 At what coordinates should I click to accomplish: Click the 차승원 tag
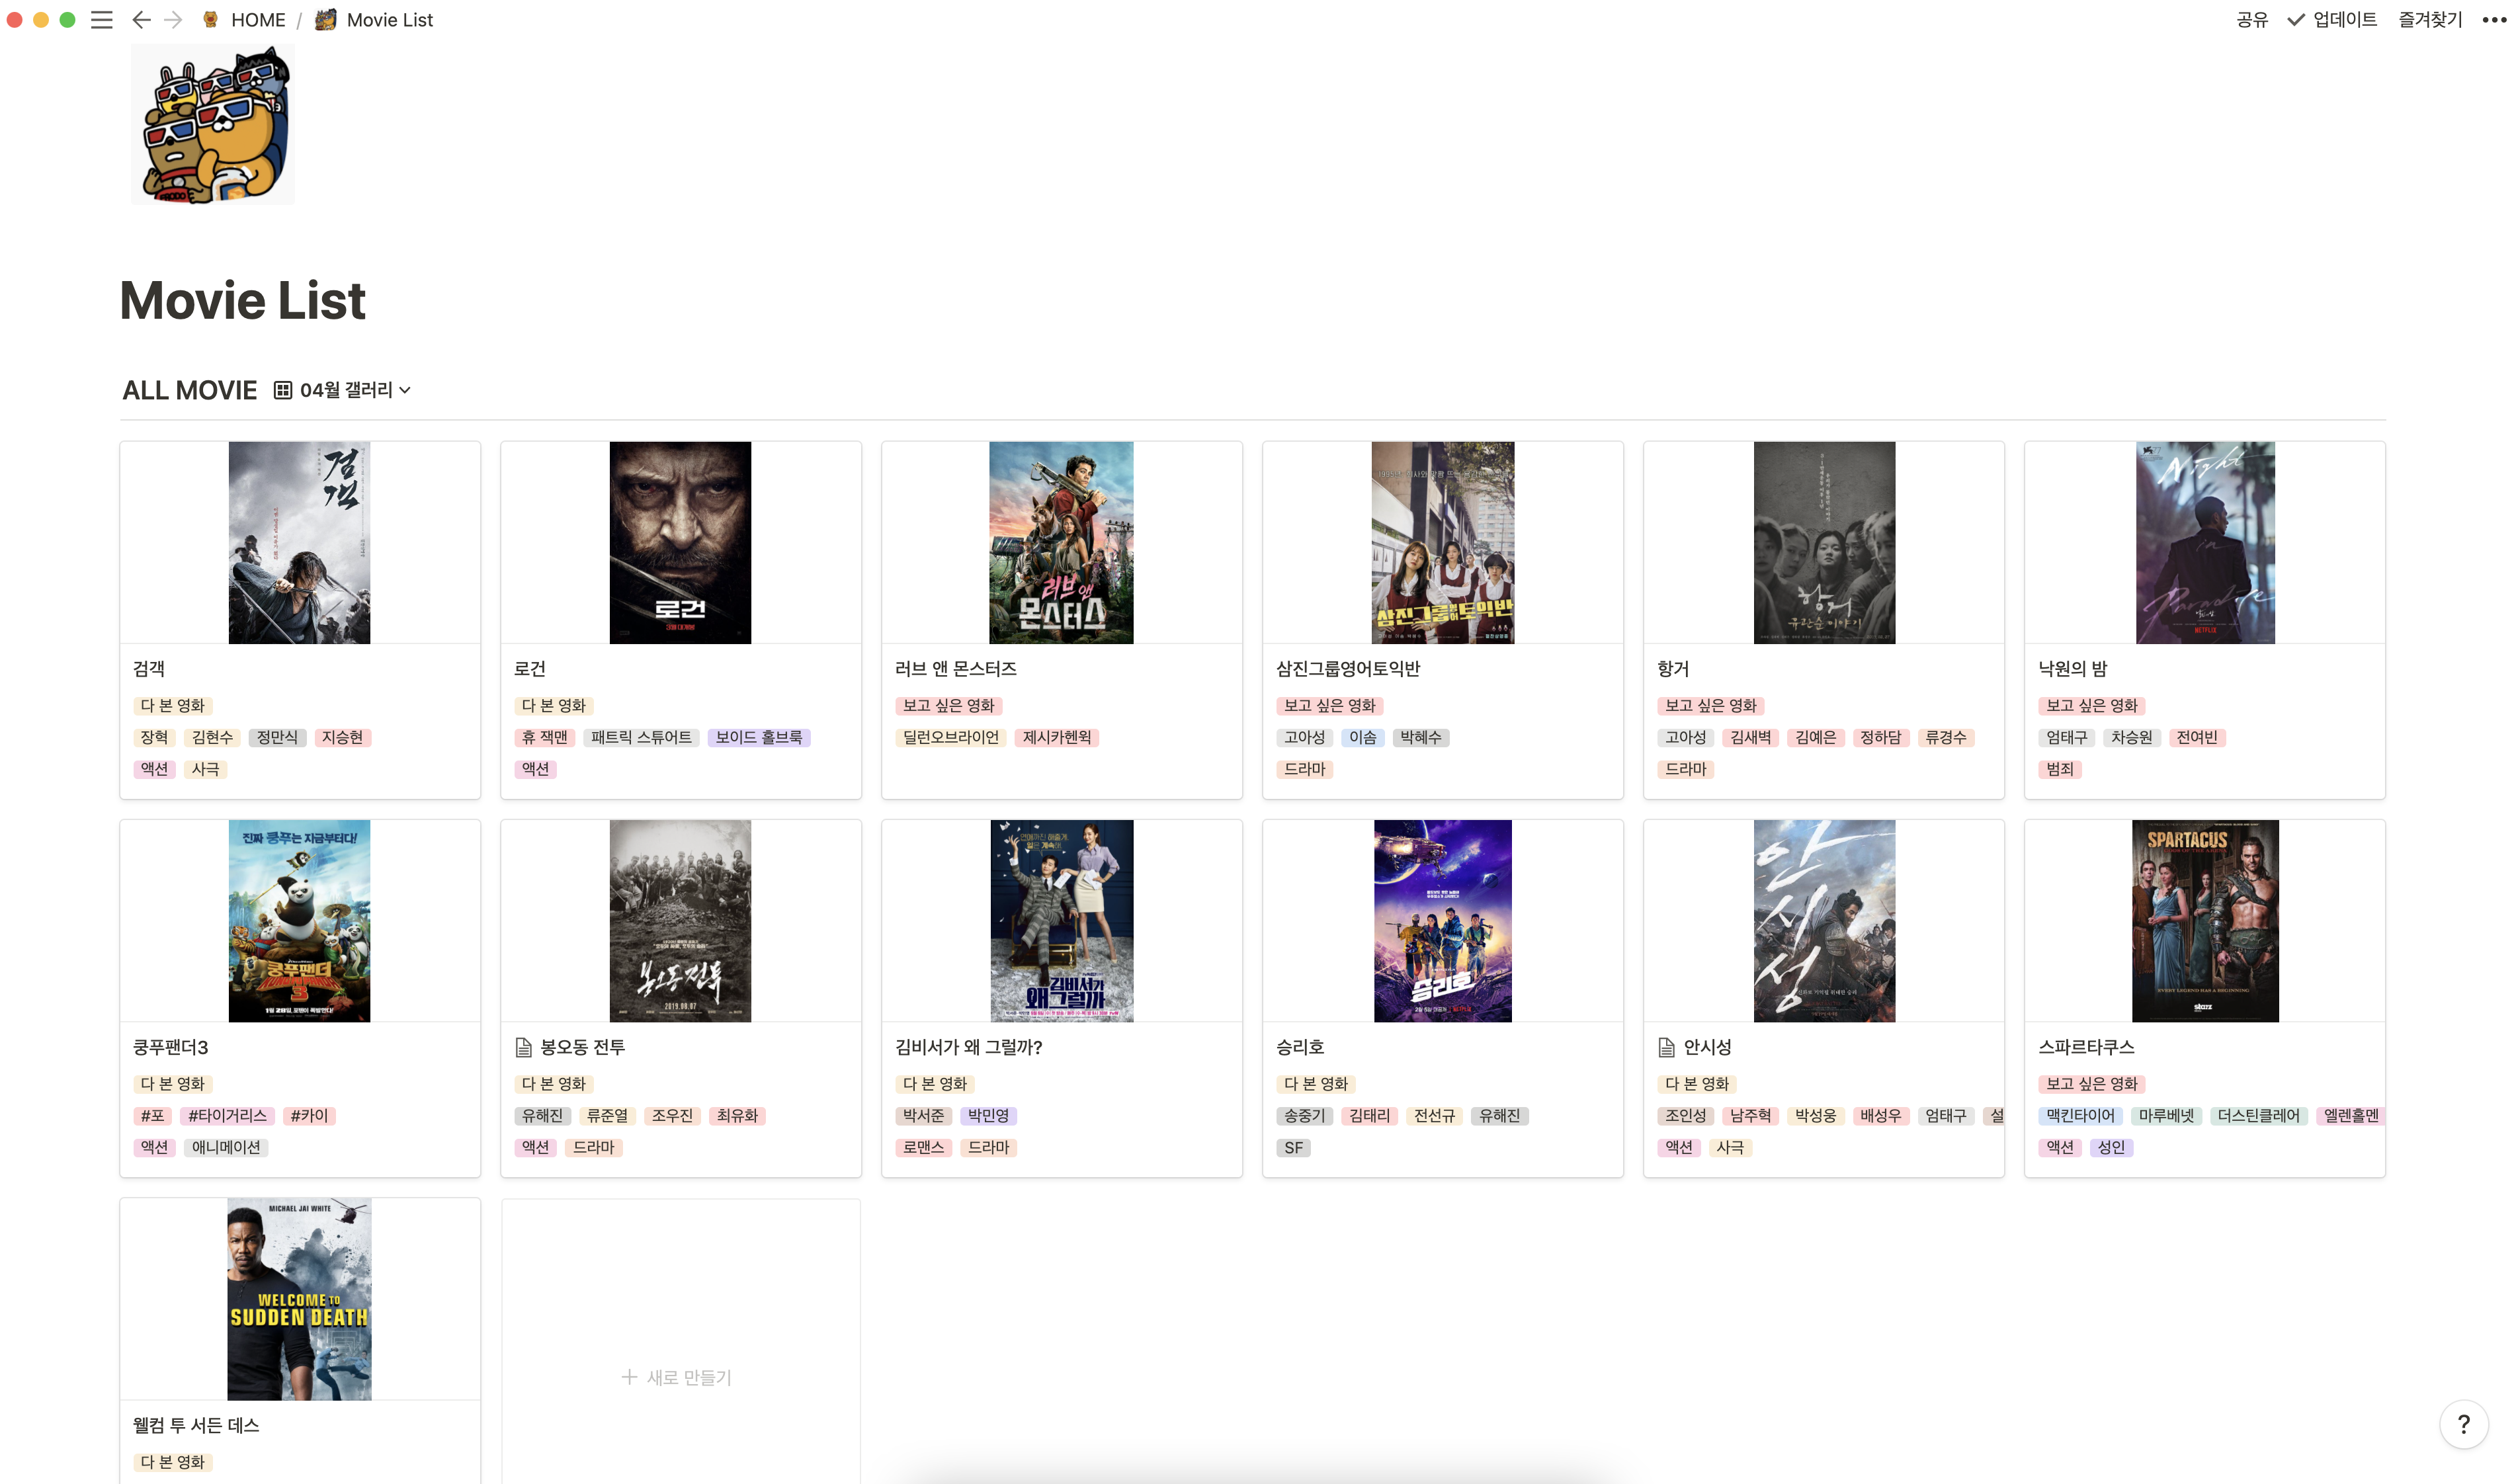point(2131,737)
